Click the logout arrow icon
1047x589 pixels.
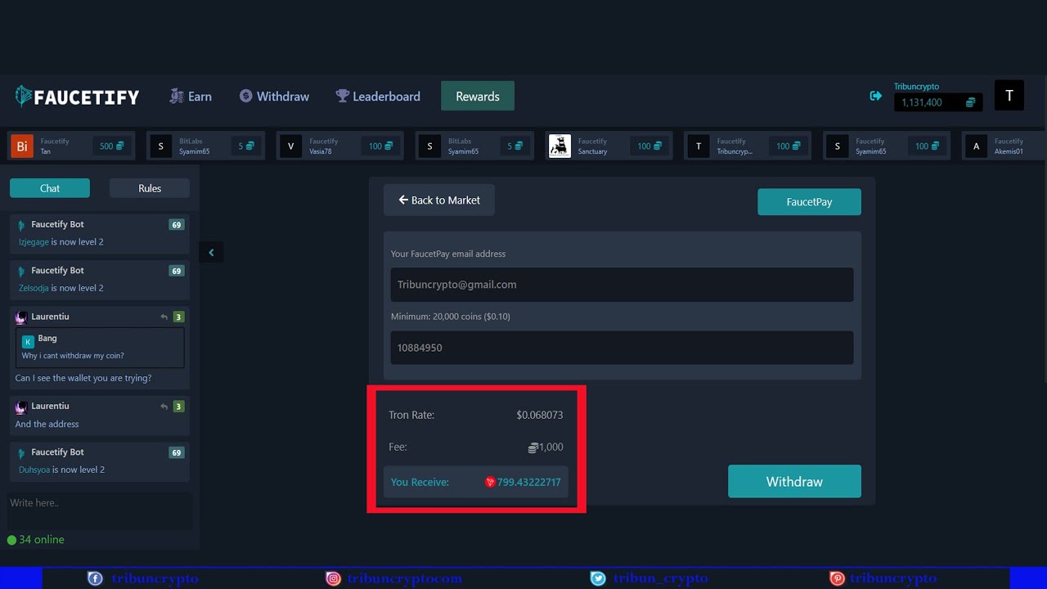point(875,96)
